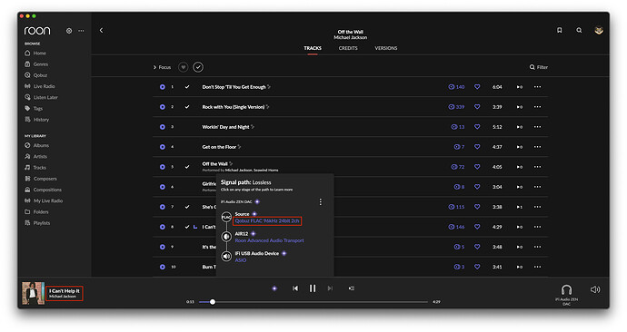Image resolution: width=627 pixels, height=332 pixels.
Task: Click the AIR12 stage in Signal path
Action: [242, 234]
